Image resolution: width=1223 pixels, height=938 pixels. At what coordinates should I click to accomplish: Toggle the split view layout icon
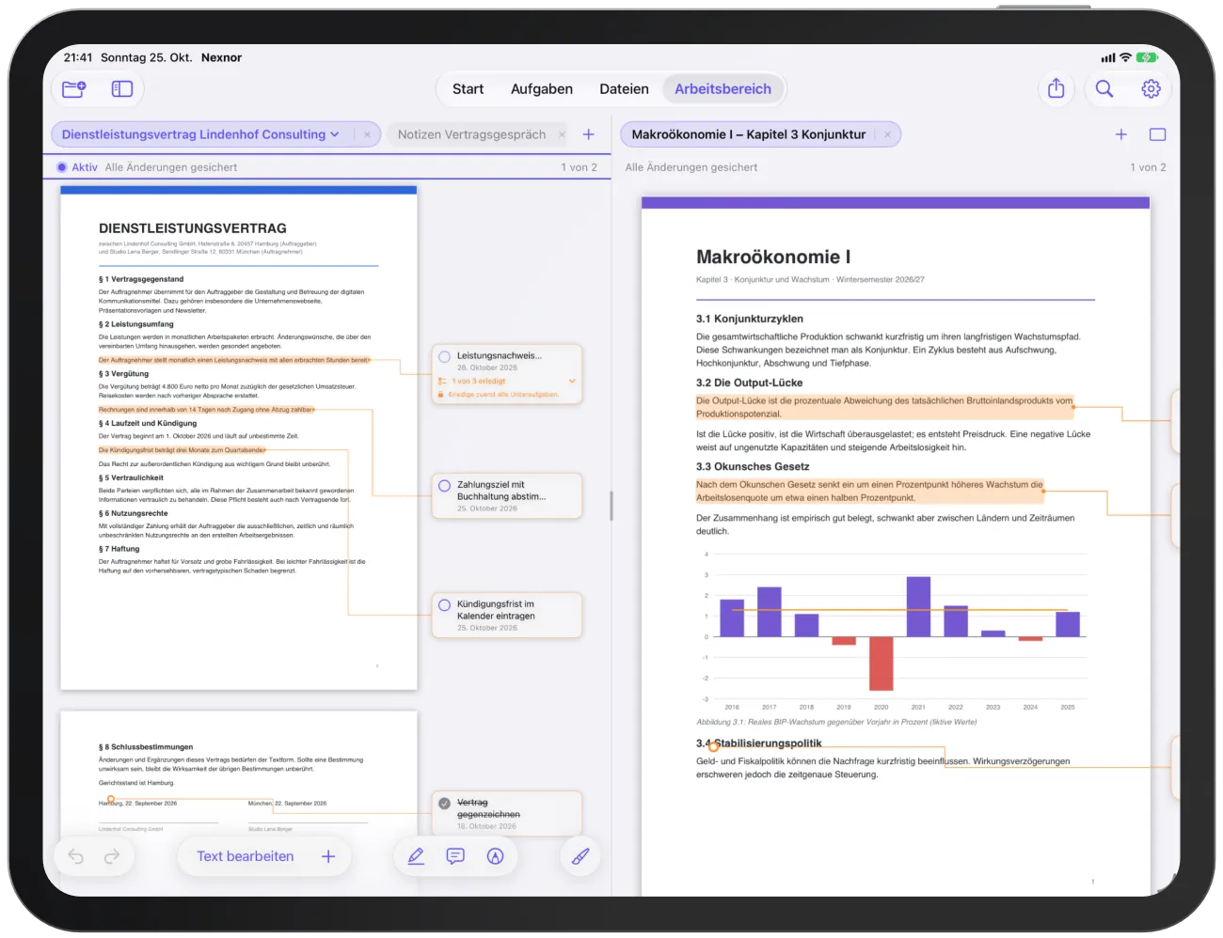(1158, 134)
